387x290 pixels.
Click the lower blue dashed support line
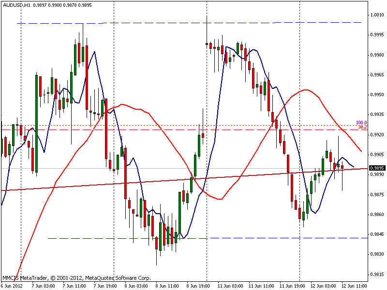[208, 238]
